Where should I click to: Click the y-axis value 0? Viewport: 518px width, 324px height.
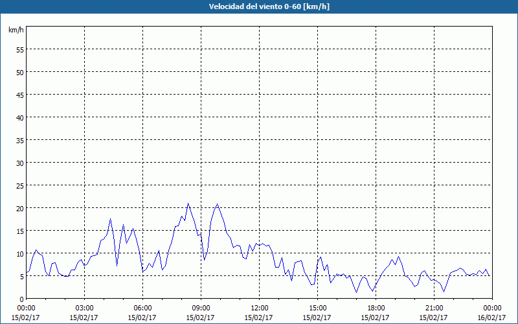tap(22, 299)
